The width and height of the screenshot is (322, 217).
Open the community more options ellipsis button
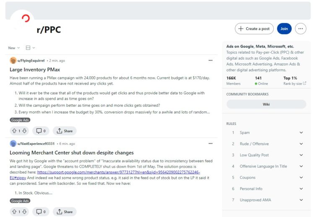pyautogui.click(x=300, y=28)
